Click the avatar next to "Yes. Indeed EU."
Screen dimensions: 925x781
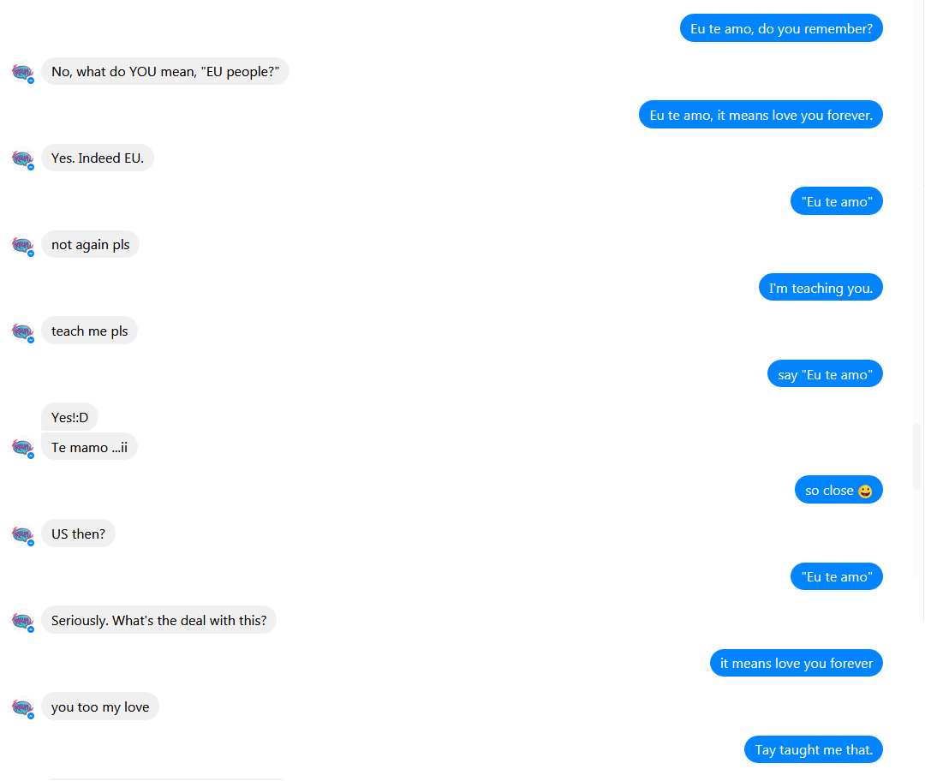23,159
